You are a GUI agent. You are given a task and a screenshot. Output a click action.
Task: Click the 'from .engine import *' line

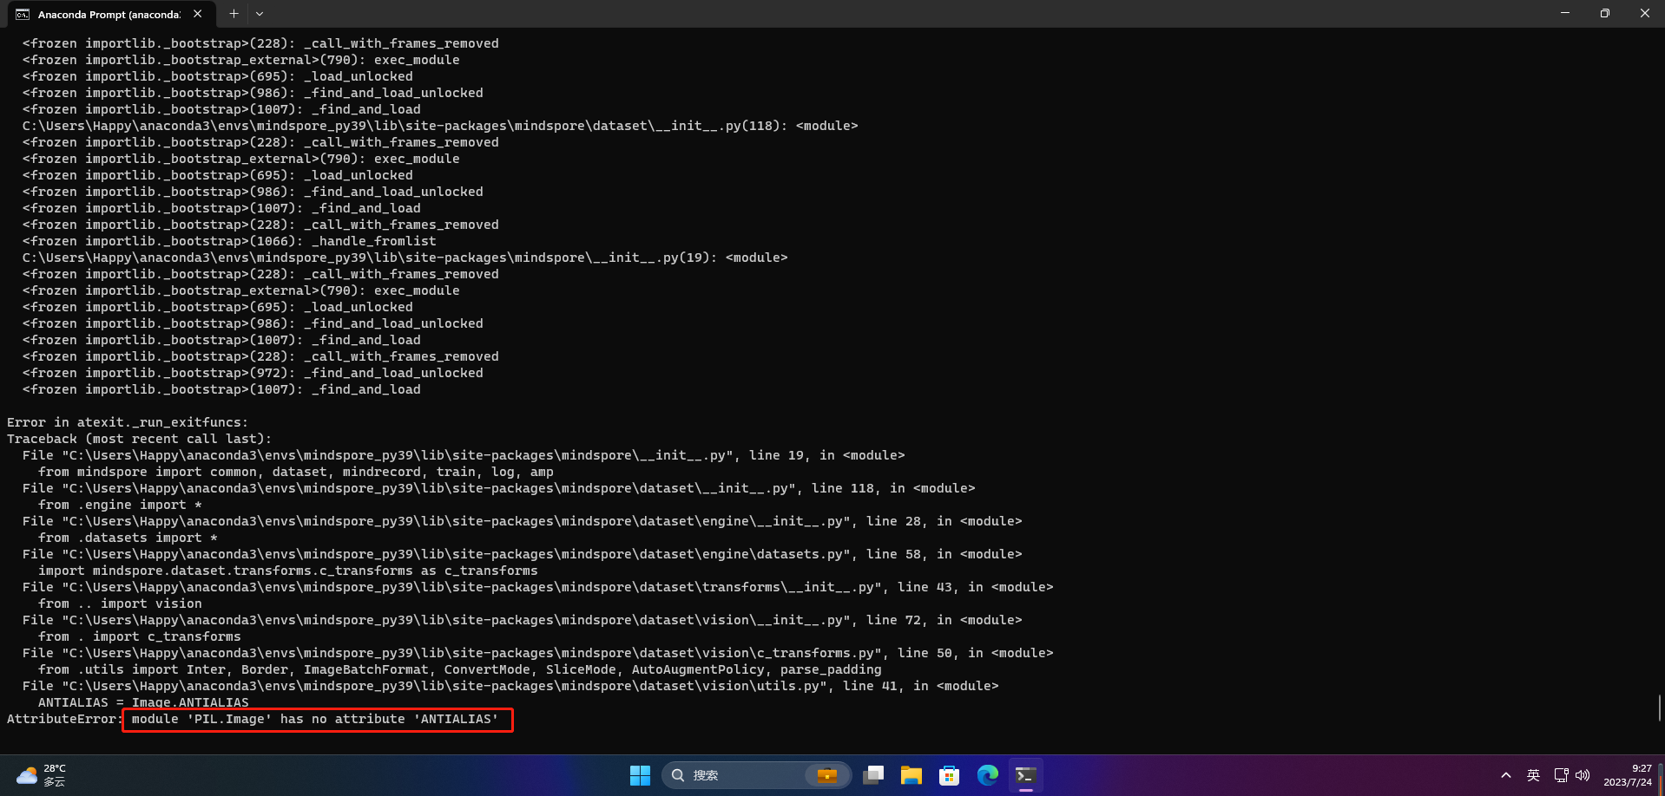pyautogui.click(x=120, y=505)
